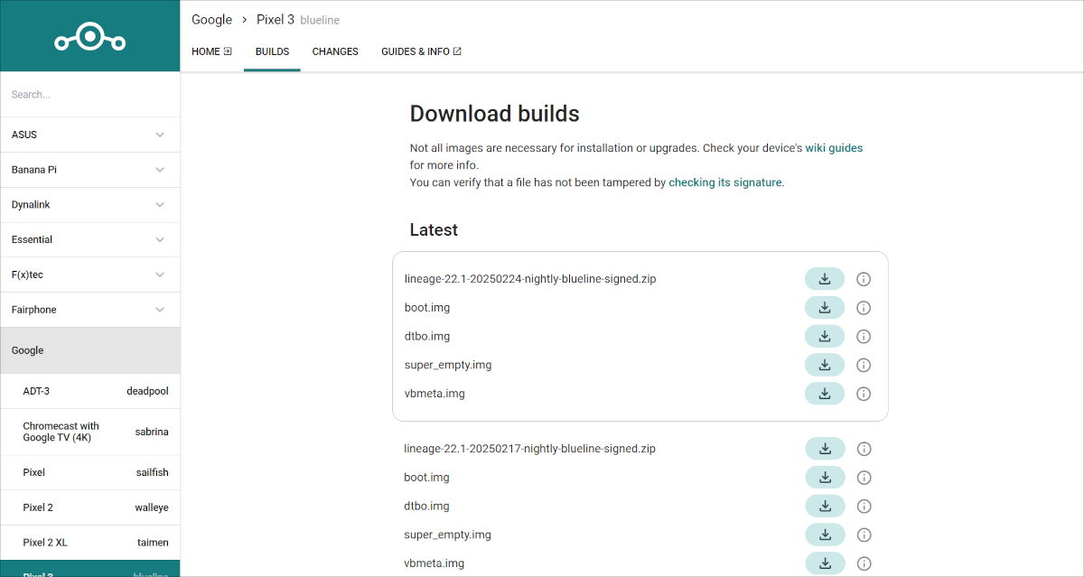Show info for 20250217 build vbmeta.img
The width and height of the screenshot is (1084, 577).
(863, 563)
